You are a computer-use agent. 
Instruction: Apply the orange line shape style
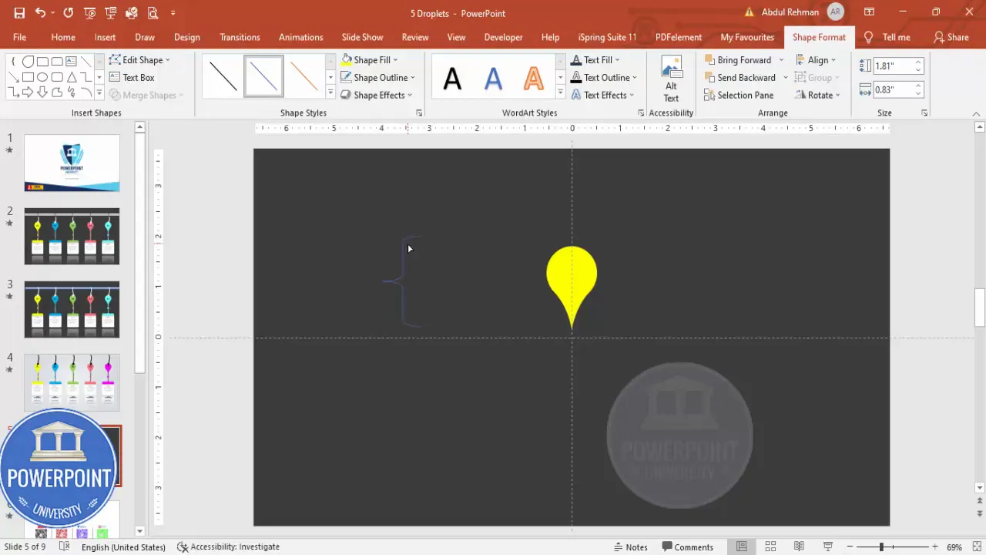pyautogui.click(x=304, y=77)
